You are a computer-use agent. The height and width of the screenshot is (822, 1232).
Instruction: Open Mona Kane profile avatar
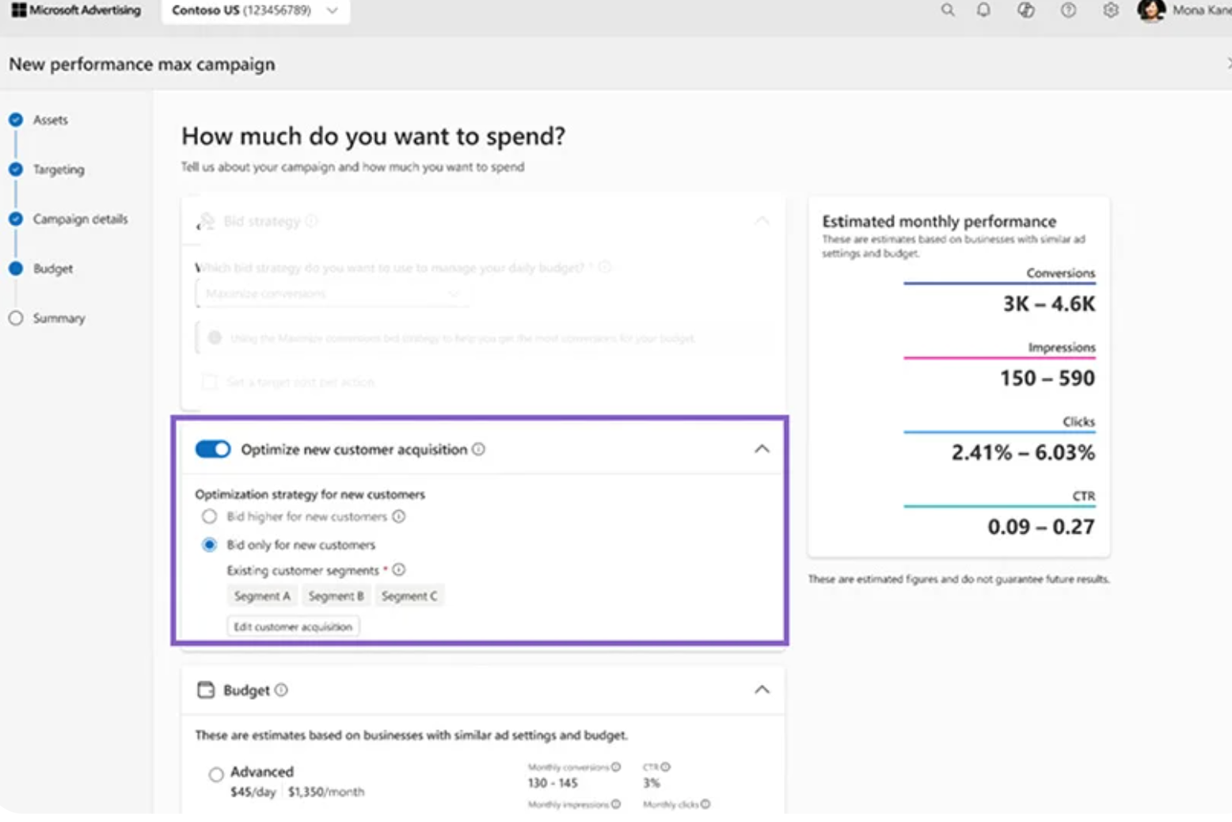[x=1150, y=10]
